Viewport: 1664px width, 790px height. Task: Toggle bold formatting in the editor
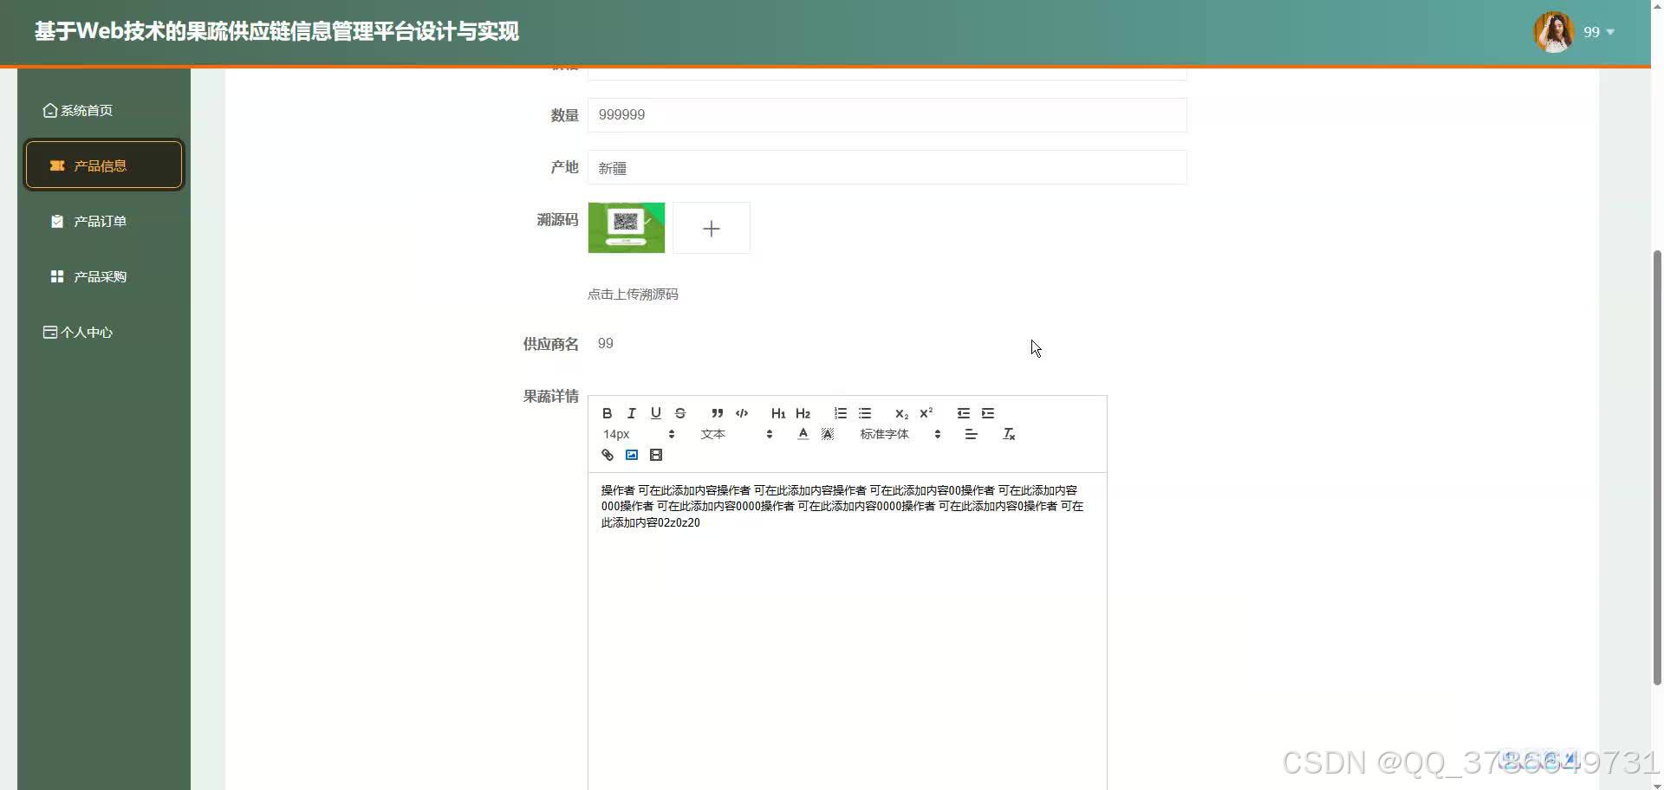coord(607,413)
